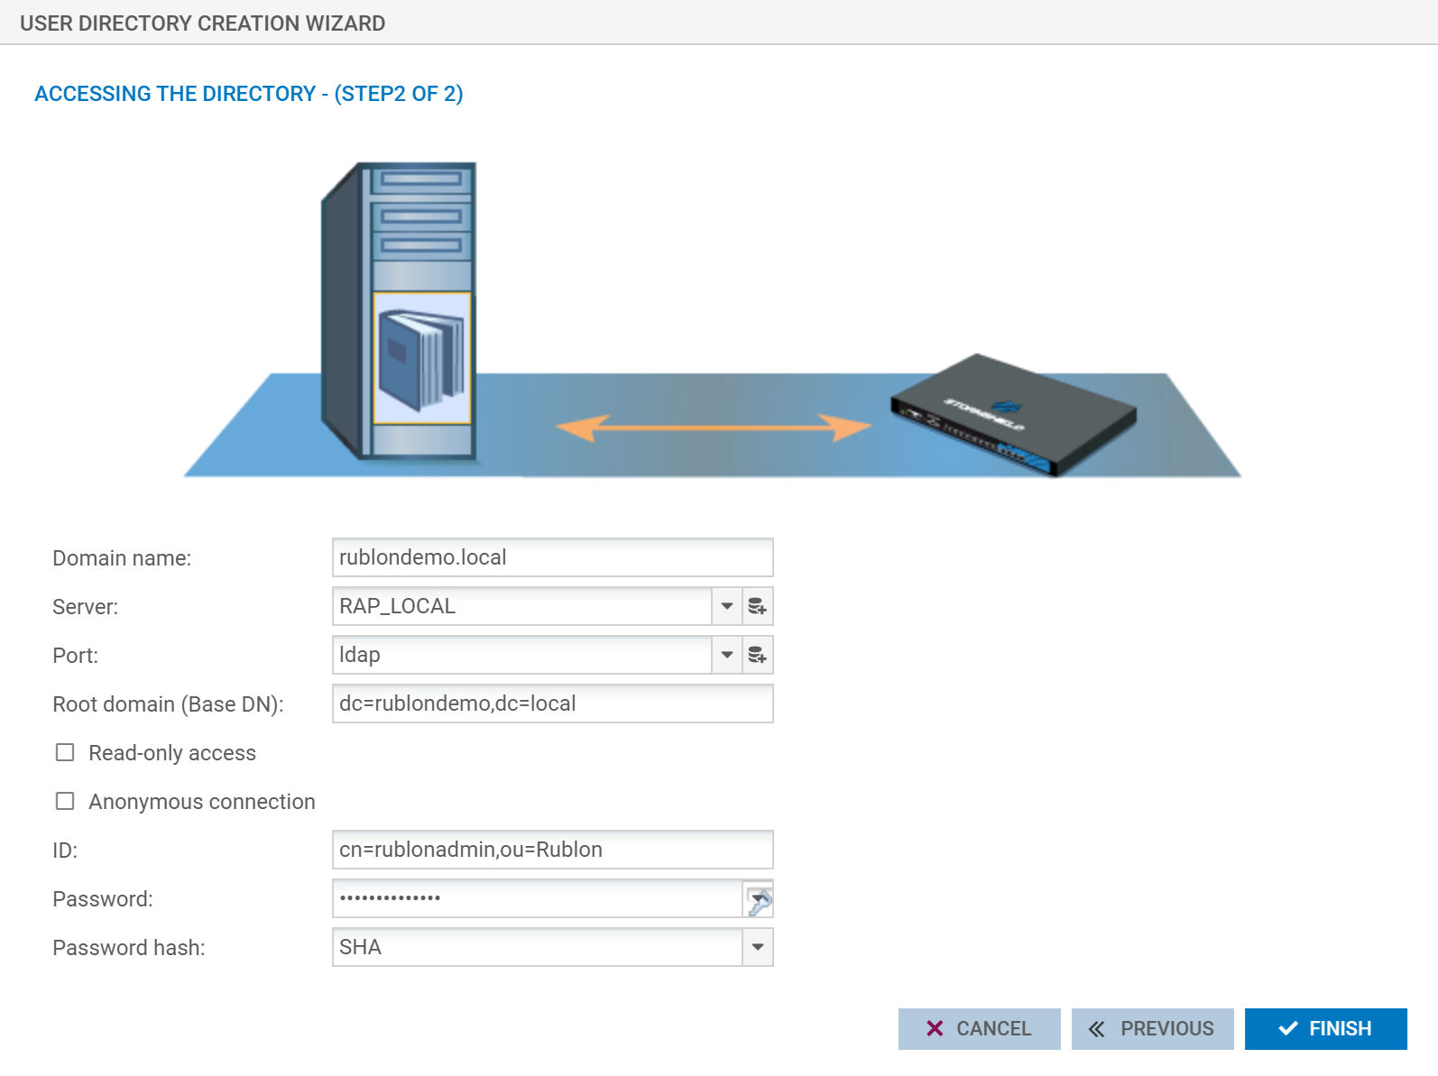Image resolution: width=1438 pixels, height=1076 pixels.
Task: Click the RAP_LOCAL server combo box text
Action: 521,606
